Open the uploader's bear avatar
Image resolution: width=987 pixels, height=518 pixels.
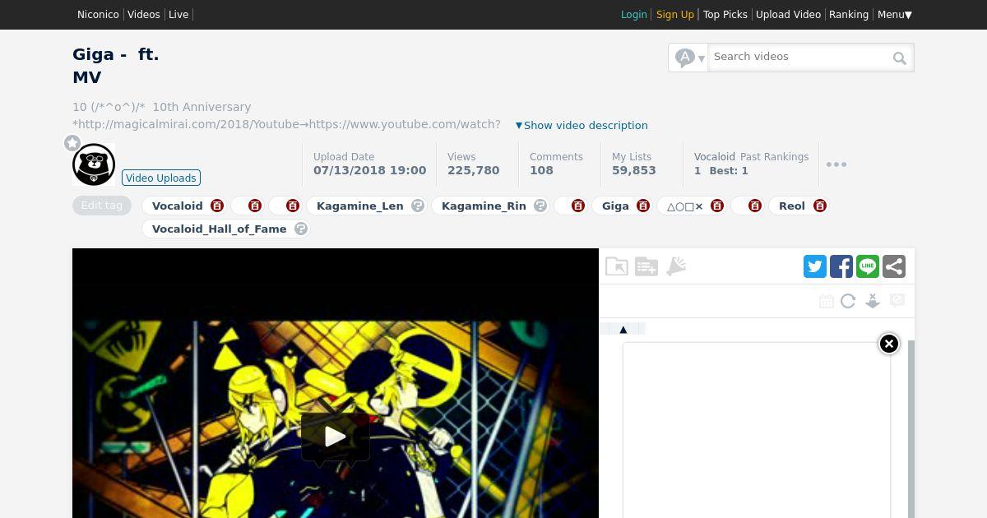point(94,164)
